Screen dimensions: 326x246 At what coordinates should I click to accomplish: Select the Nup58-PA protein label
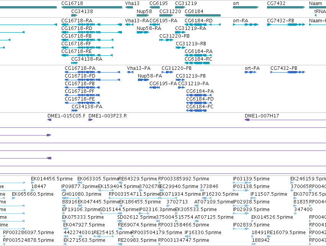click(150, 76)
